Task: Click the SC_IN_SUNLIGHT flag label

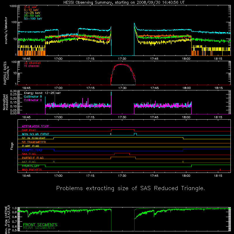Action: point(34,138)
